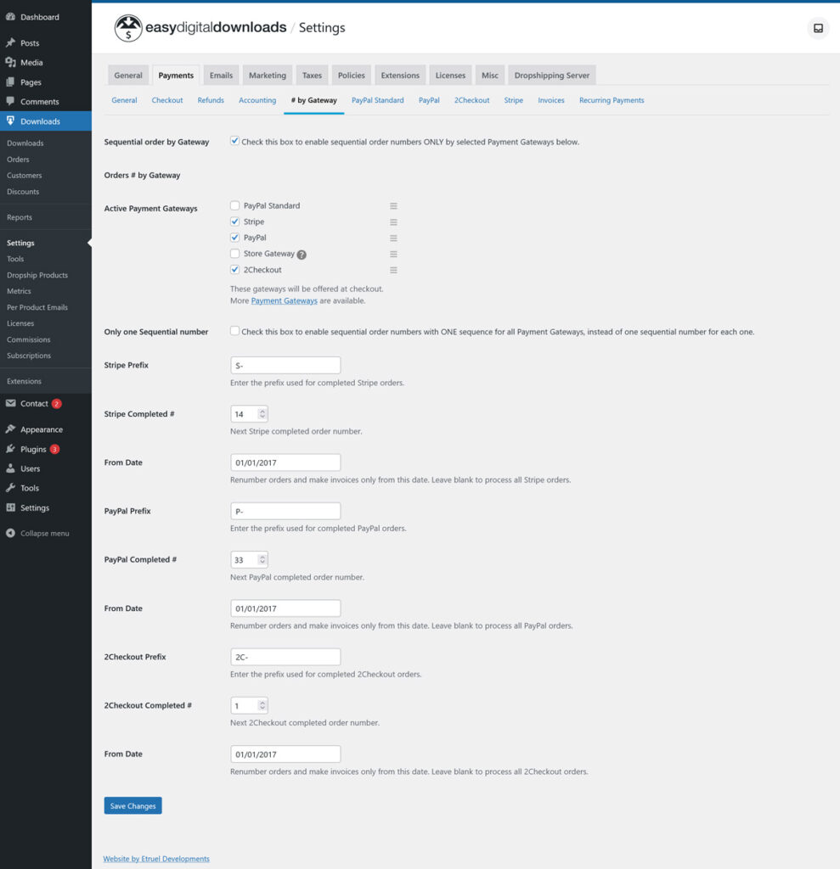Open the Recurring Payments subsection
Image resolution: width=840 pixels, height=869 pixels.
tap(612, 100)
